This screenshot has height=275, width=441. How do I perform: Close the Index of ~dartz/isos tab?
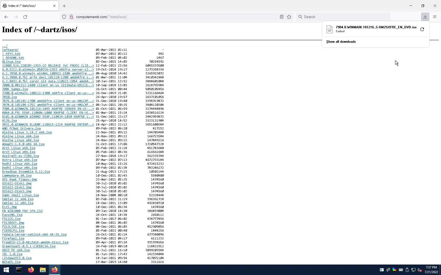[54, 6]
